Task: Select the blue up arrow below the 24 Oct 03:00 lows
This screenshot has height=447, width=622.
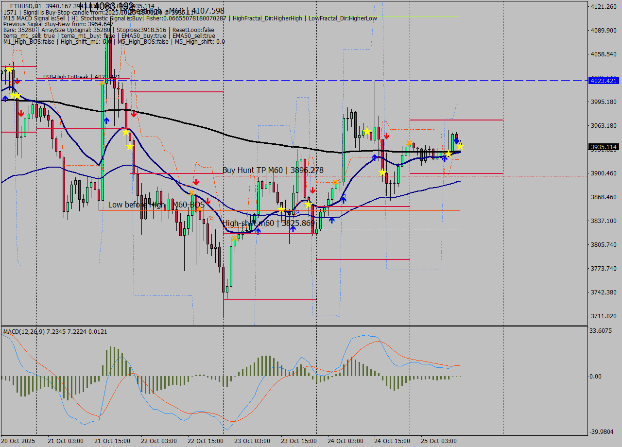Action: tap(344, 199)
